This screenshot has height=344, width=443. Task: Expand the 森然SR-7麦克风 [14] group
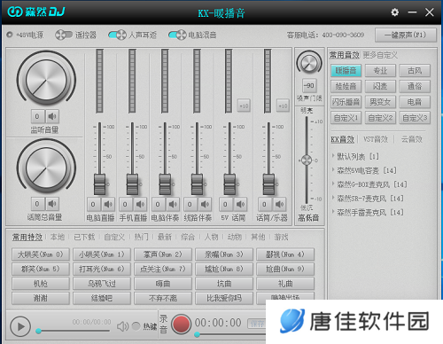[333, 198]
